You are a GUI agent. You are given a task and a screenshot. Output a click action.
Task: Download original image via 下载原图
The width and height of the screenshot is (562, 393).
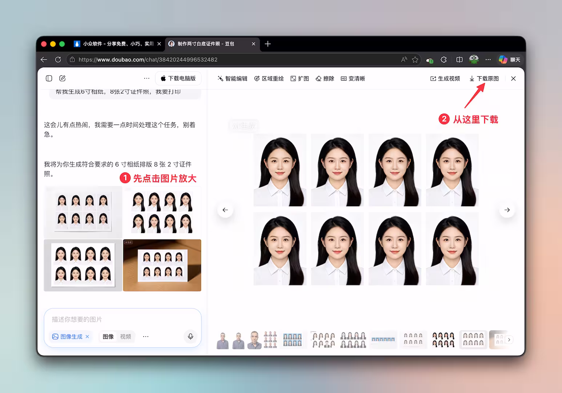coord(484,78)
